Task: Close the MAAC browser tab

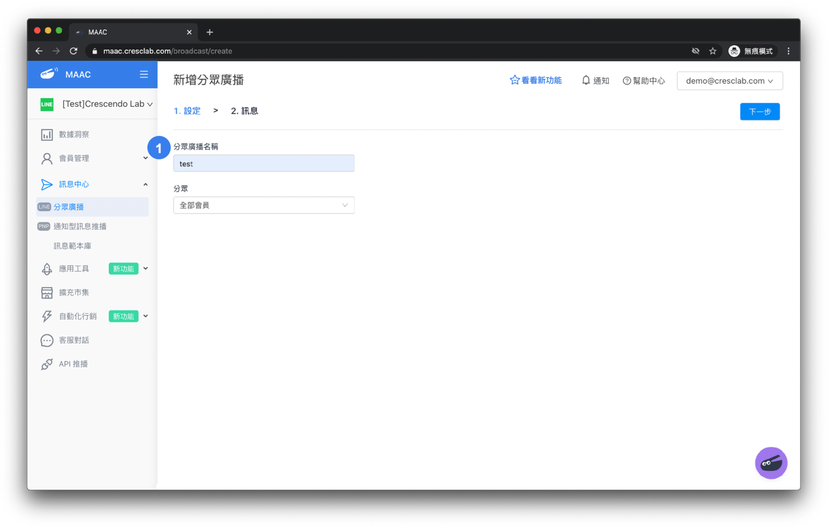Action: coord(189,32)
